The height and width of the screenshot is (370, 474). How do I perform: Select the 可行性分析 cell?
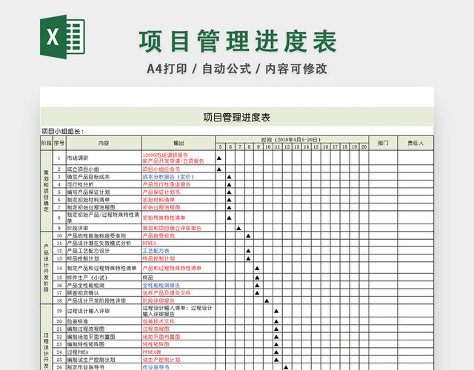click(x=104, y=184)
